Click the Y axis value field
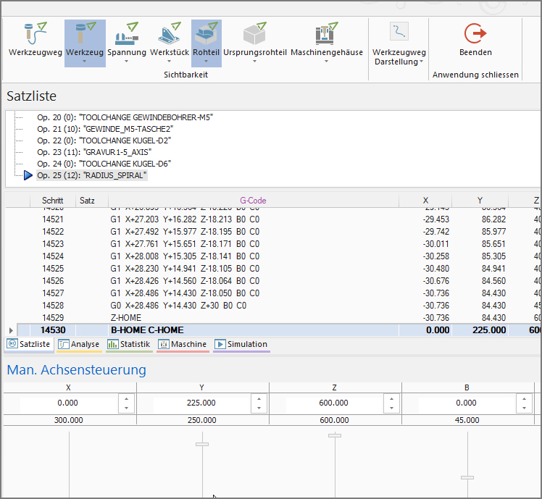Viewport: 542px width, 499px height. tap(201, 403)
